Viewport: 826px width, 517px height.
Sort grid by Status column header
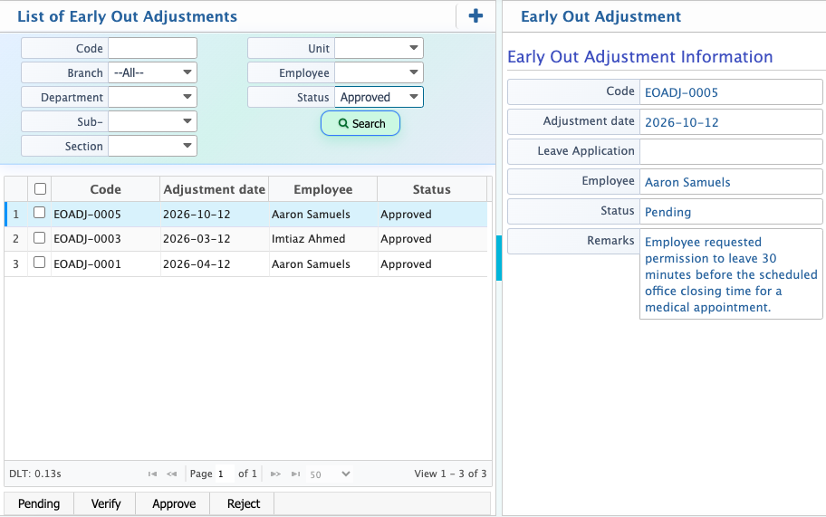431,189
